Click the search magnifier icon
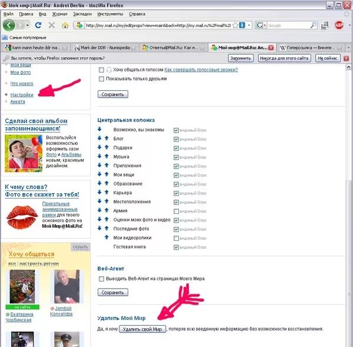This screenshot has width=353, height=347. 314,25
